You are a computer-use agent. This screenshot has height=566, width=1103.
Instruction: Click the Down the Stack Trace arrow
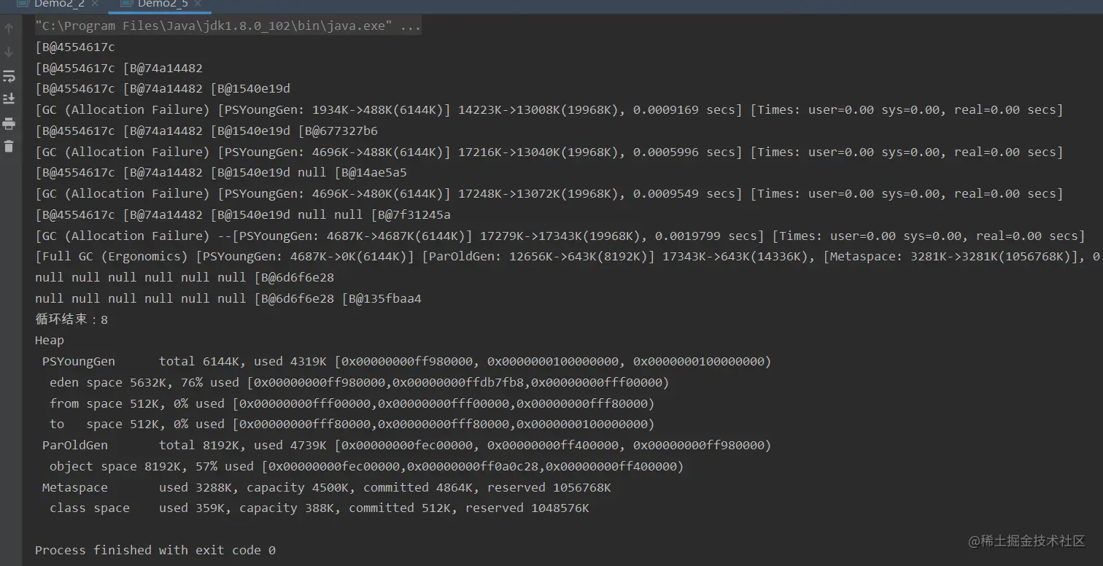(x=9, y=53)
